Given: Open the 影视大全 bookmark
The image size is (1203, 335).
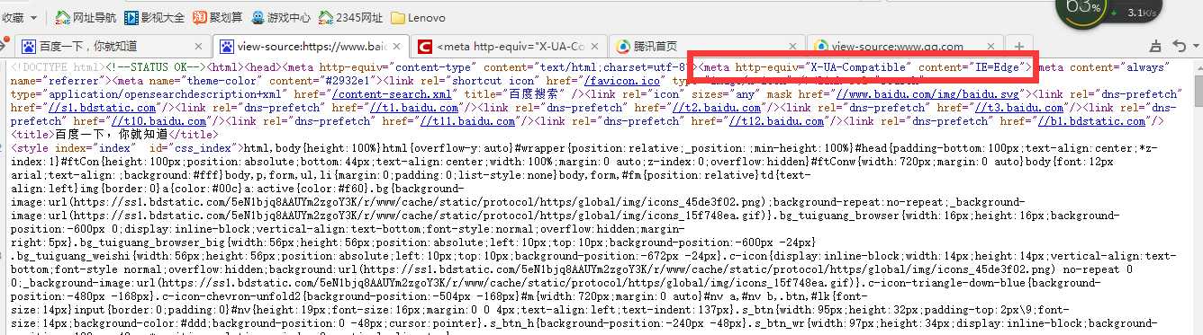Looking at the screenshot, I should pyautogui.click(x=154, y=17).
